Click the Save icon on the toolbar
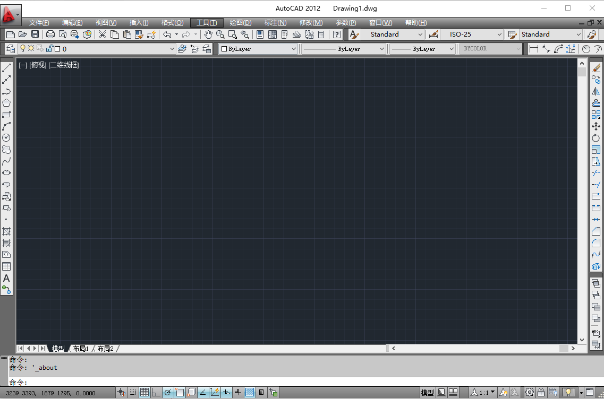 (x=35, y=34)
